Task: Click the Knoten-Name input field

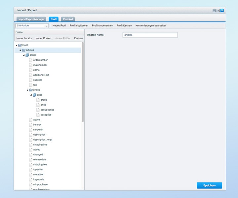Action: pyautogui.click(x=150, y=35)
